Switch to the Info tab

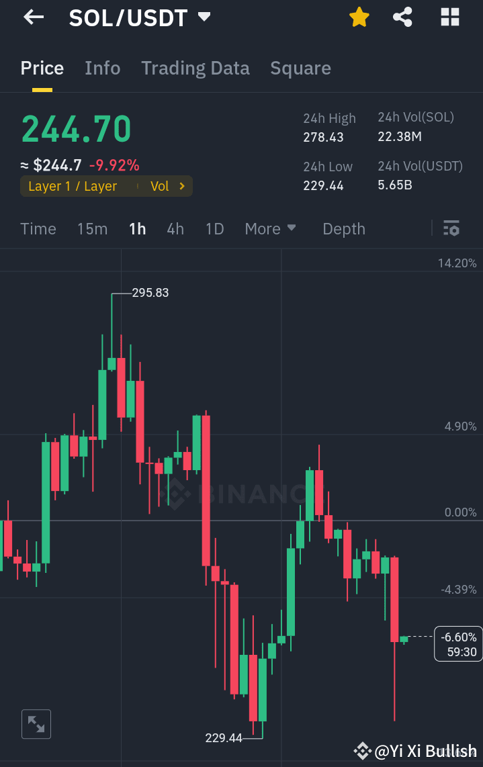click(x=102, y=68)
